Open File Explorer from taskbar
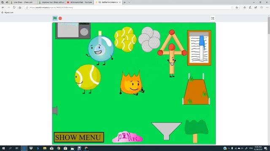Viewport: 270px width, 151px height. pos(45,148)
